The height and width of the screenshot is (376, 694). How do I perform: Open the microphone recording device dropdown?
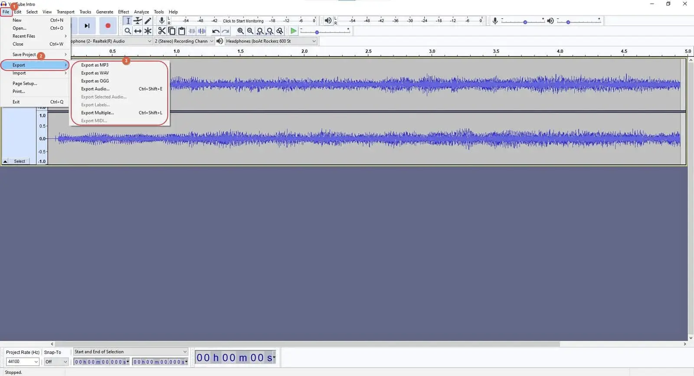(x=112, y=41)
